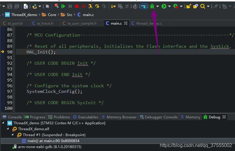
Task: Open the Executables view tab
Action: coord(86,117)
